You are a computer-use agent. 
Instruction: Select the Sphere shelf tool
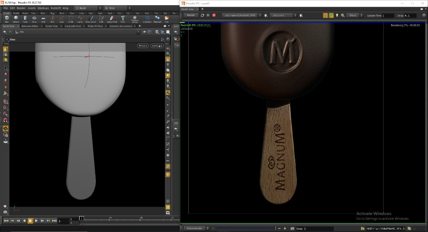(x=16, y=19)
